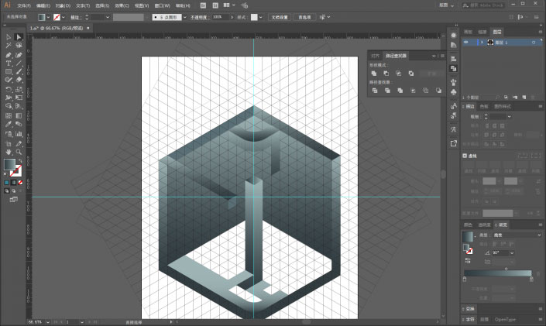Select the Column Graph tool
The image size is (546, 326).
point(19,134)
